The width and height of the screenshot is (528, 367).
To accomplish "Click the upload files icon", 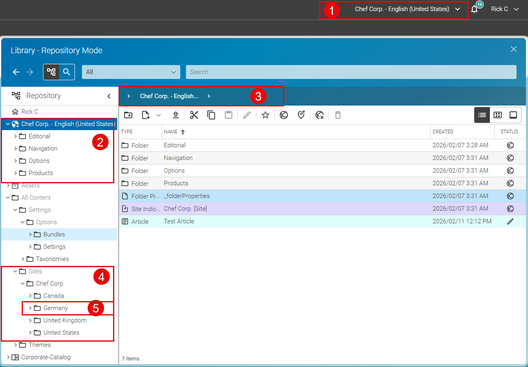I will 176,115.
